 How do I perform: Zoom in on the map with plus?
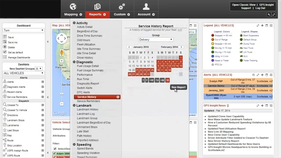click(61, 61)
